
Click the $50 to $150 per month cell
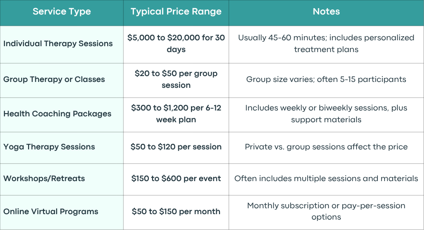(x=176, y=212)
